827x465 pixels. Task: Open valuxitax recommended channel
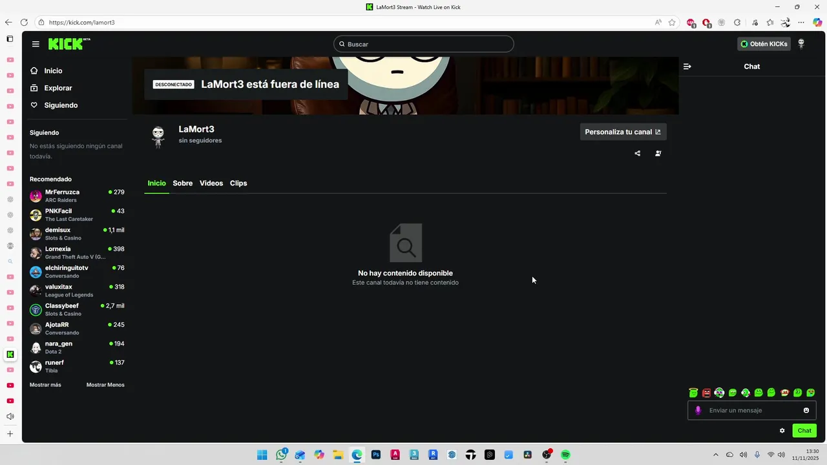pyautogui.click(x=77, y=291)
